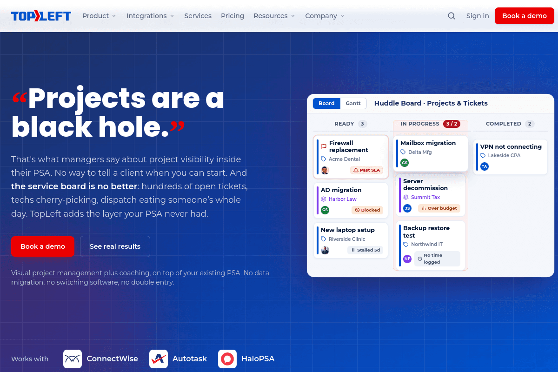Viewport: 558px width, 372px height.
Task: Expand the Integrations menu
Action: [x=150, y=16]
